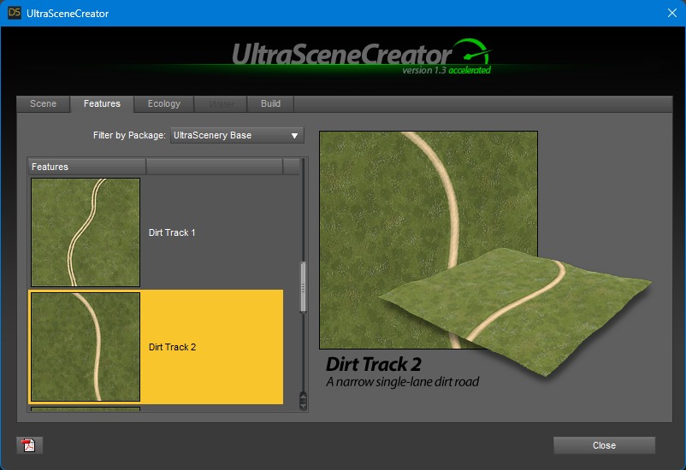Click the UltraSceneCreator speedometer logo
Image resolution: width=686 pixels, height=470 pixels.
(x=471, y=53)
